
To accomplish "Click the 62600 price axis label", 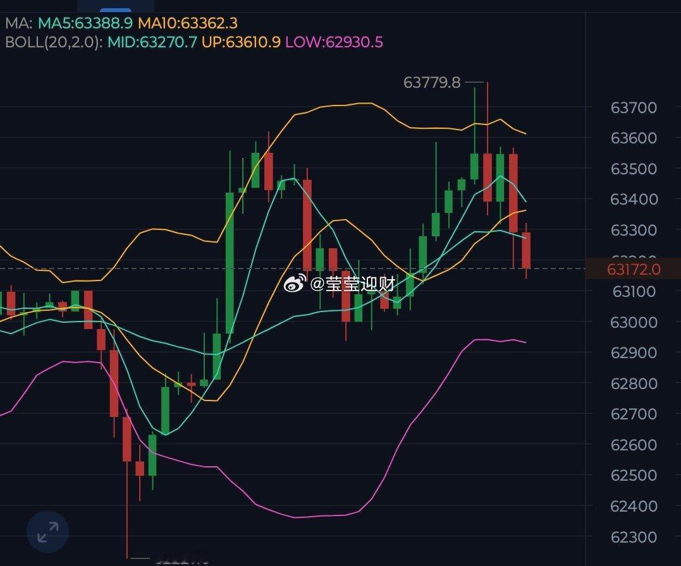I will (x=634, y=445).
